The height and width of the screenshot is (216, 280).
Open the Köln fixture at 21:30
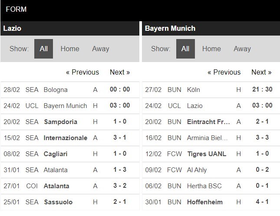click(x=261, y=90)
